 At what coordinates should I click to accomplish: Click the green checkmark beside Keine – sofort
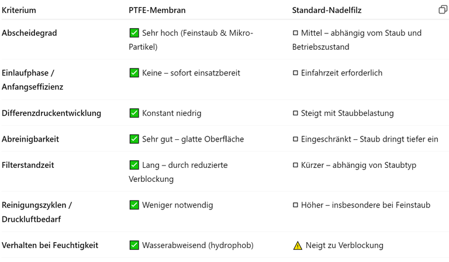(x=134, y=73)
